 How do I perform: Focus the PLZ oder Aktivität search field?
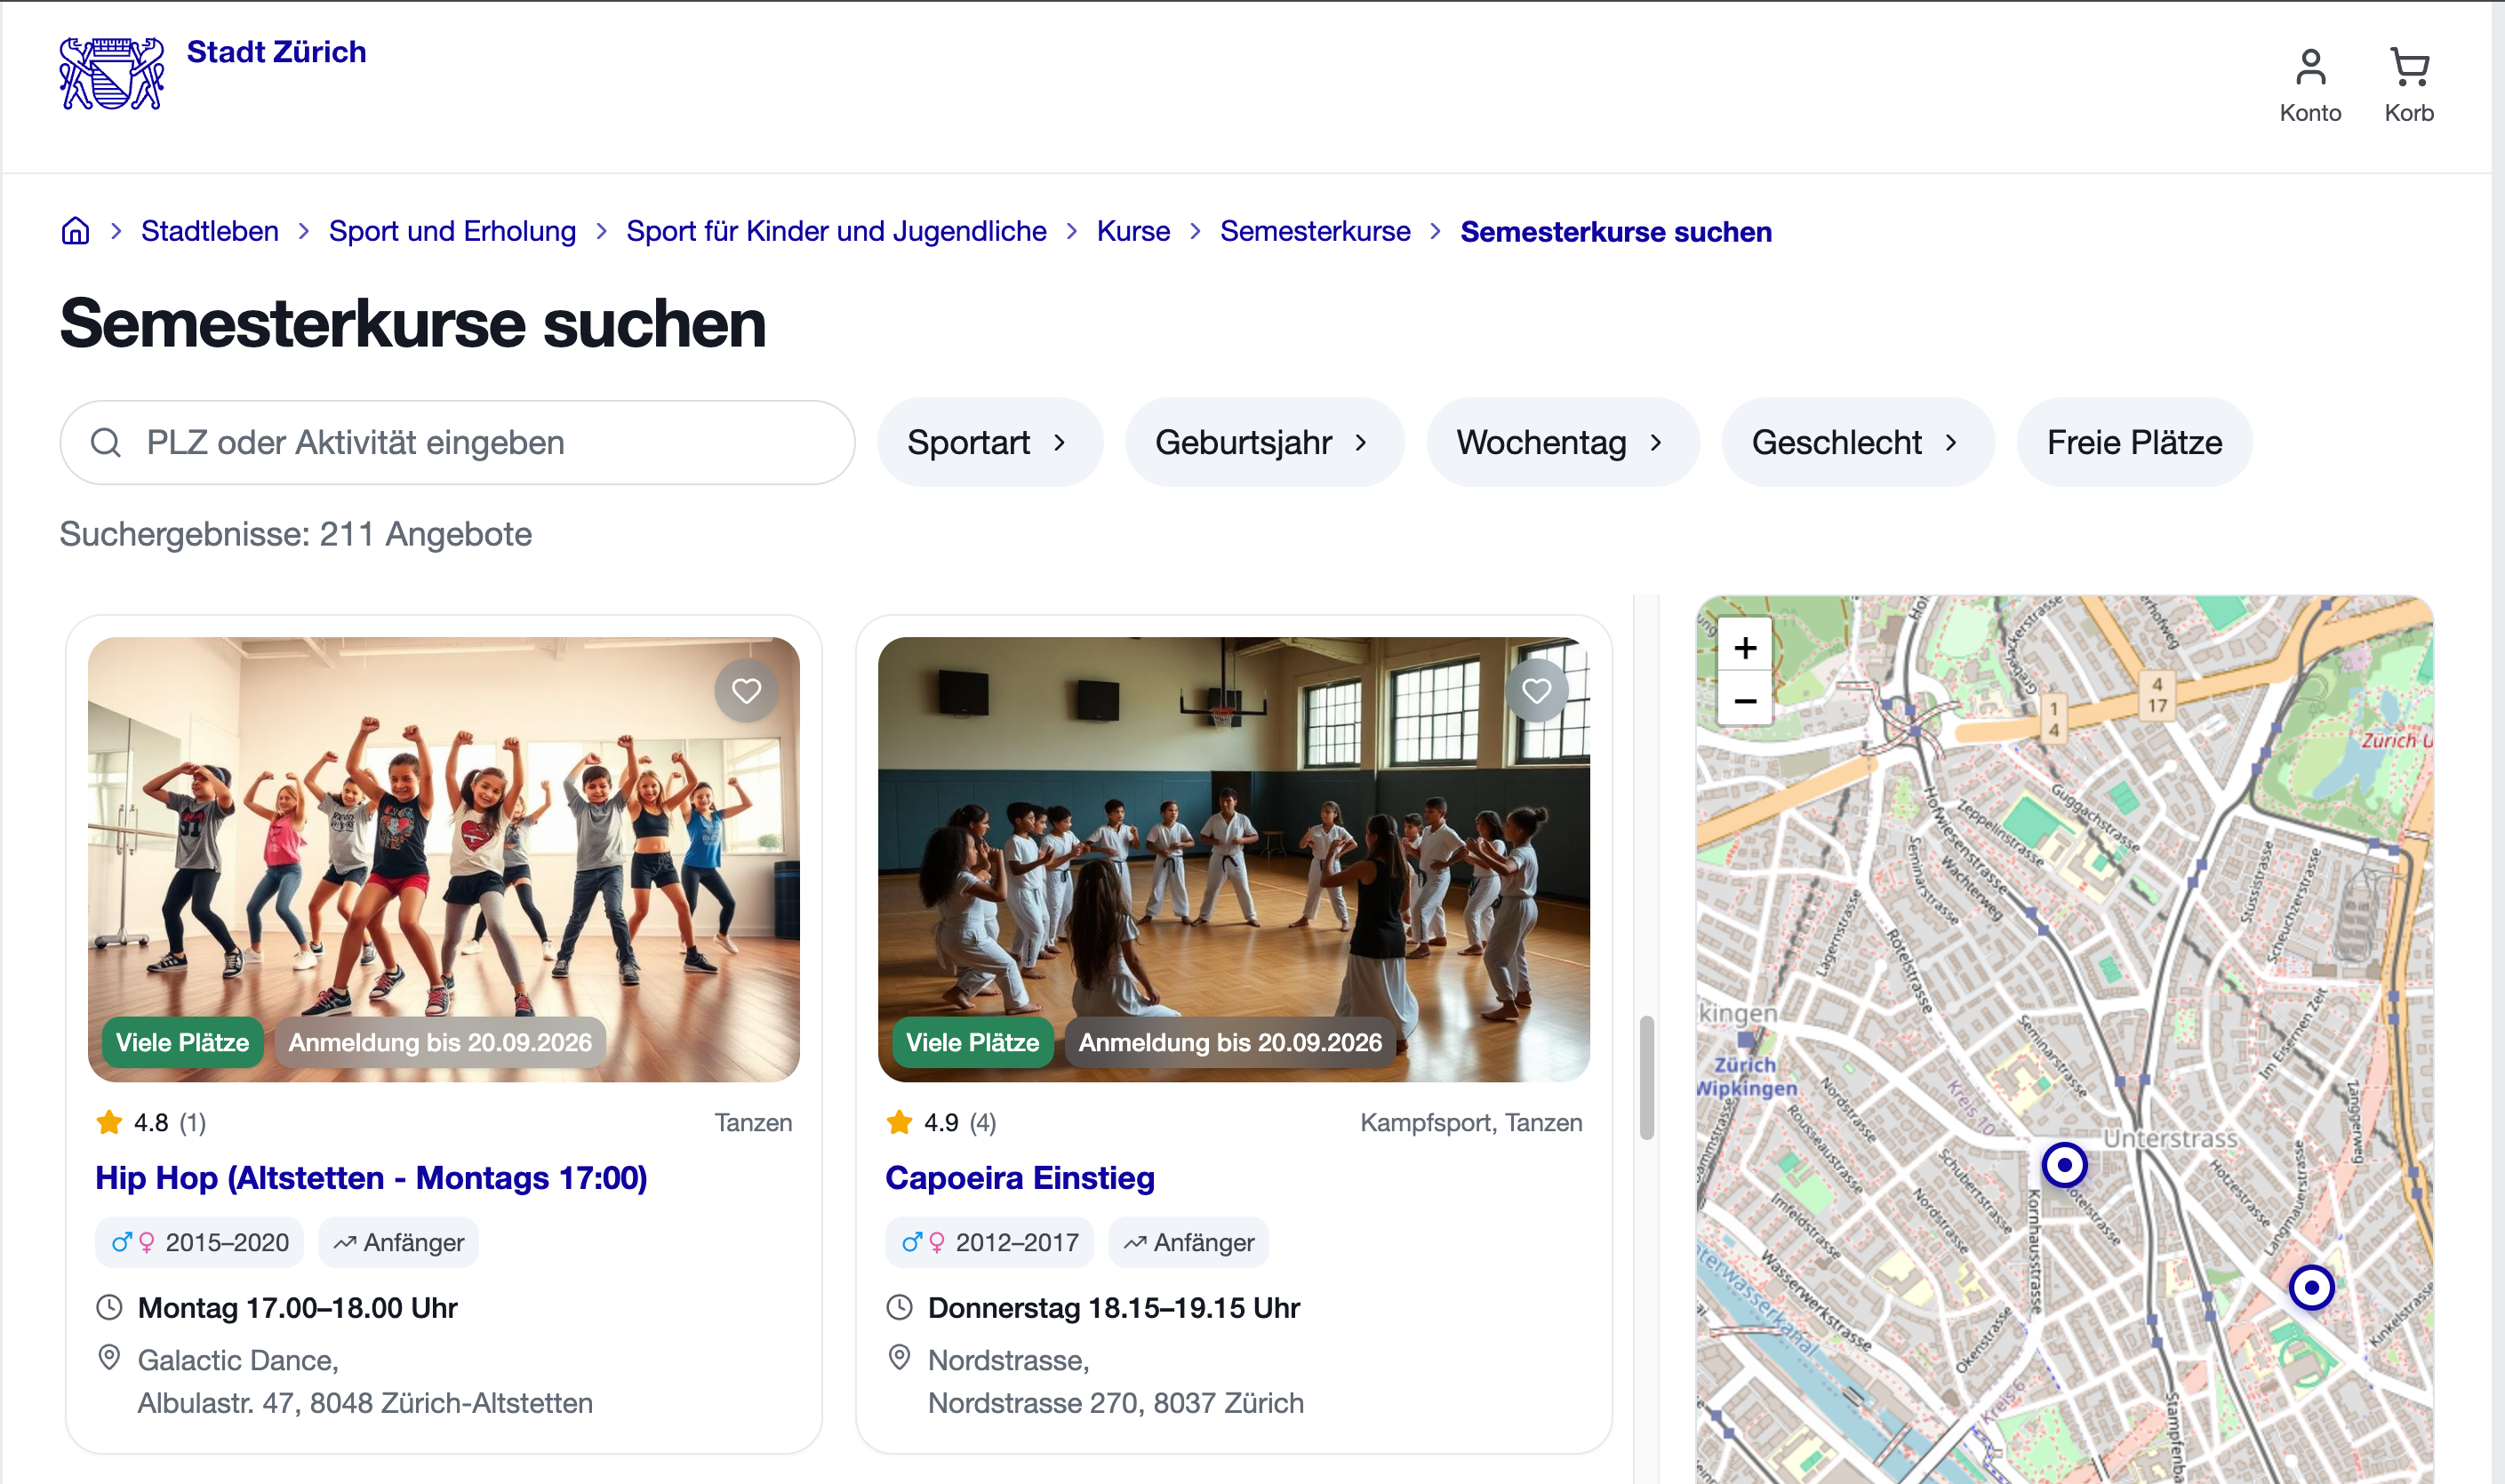pyautogui.click(x=457, y=442)
